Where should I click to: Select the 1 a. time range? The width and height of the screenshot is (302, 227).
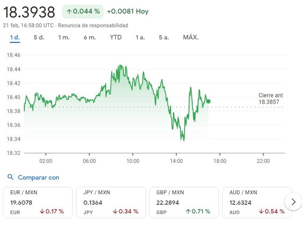(x=140, y=37)
